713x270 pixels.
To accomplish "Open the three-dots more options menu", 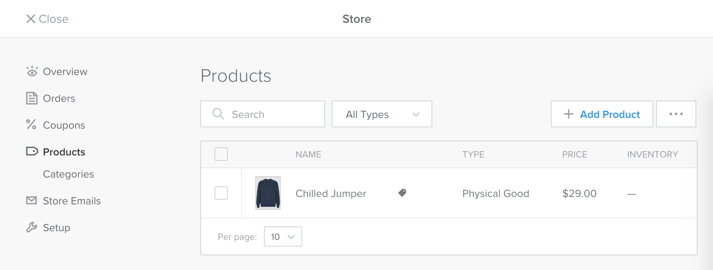I will 676,114.
